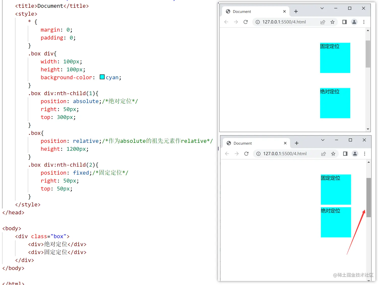Screen dimensions: 381x285
Task: Click forward arrow in upper browser window
Action: [236, 22]
